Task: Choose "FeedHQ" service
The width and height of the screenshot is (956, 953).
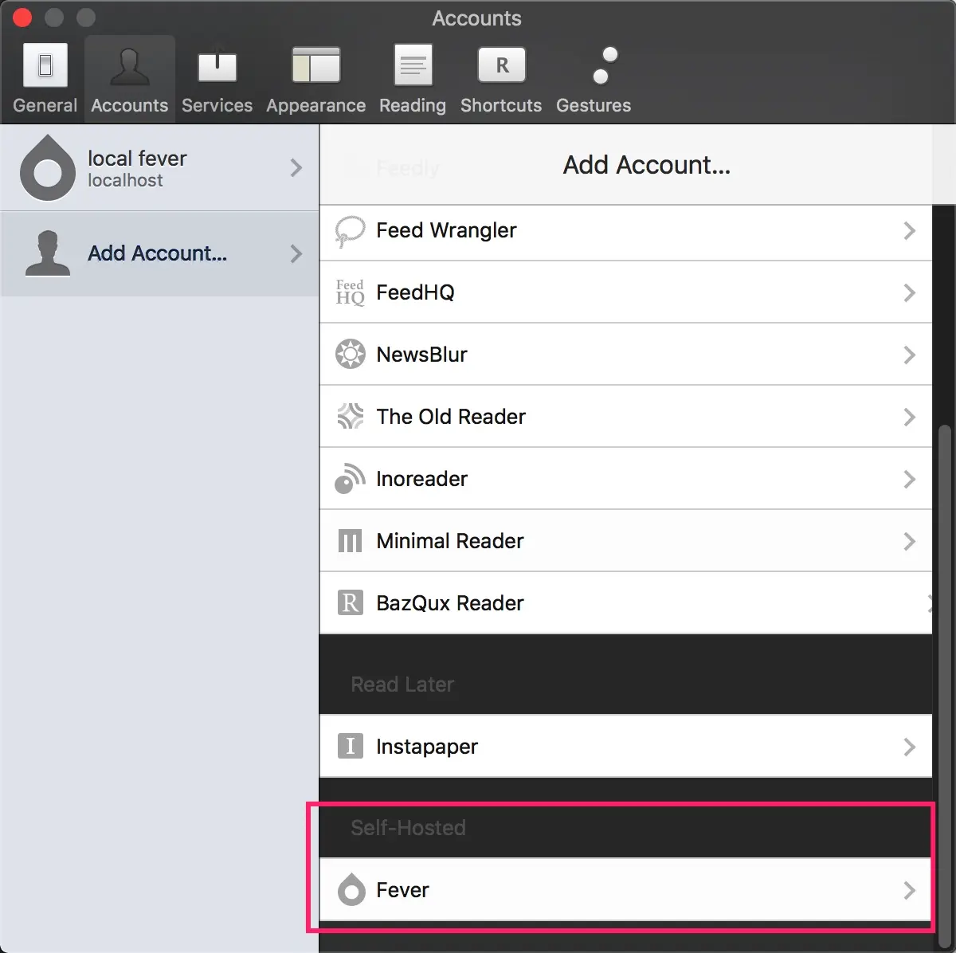Action: (415, 292)
